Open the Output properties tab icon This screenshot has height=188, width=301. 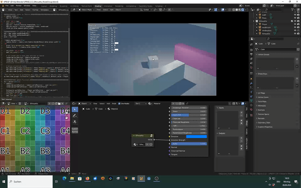251,54
